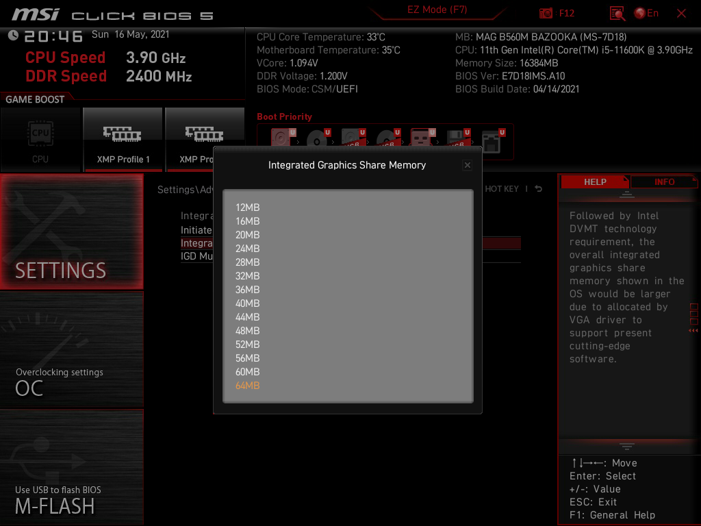The image size is (701, 526).
Task: Choose the 20MB option
Action: [247, 235]
